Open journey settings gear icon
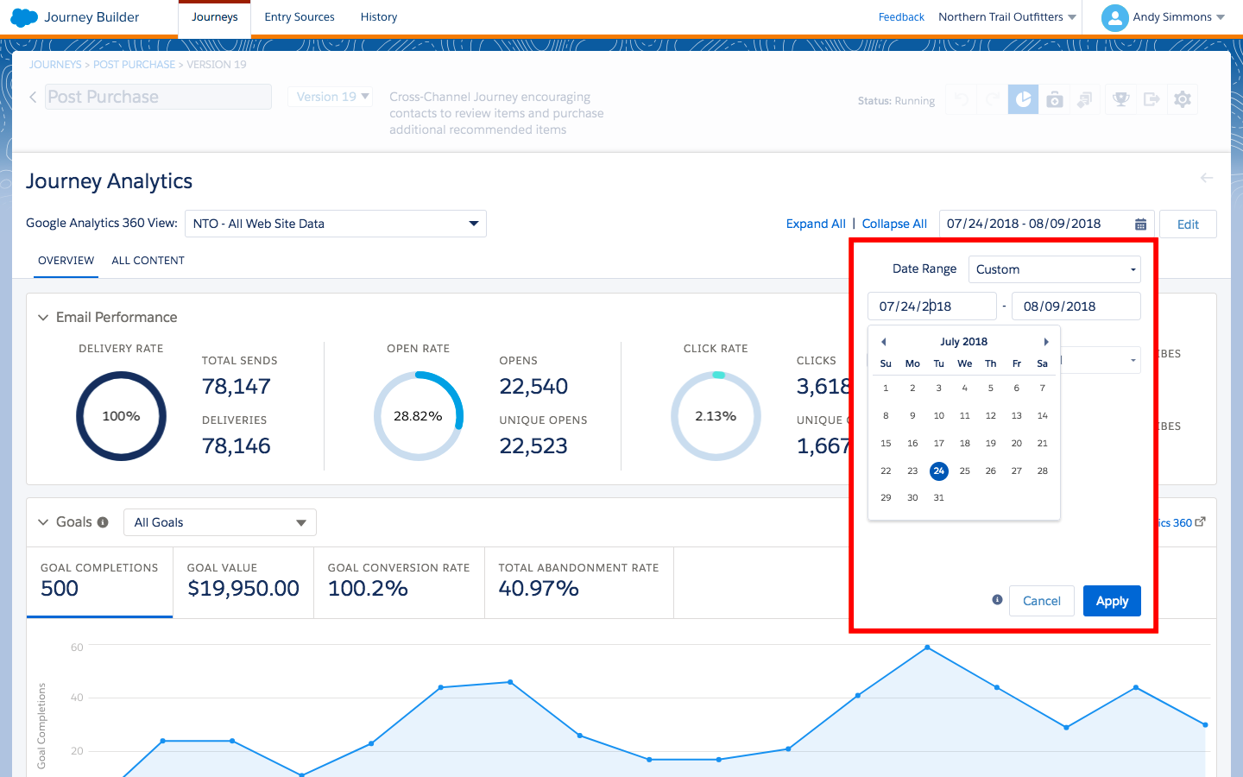 (1183, 100)
